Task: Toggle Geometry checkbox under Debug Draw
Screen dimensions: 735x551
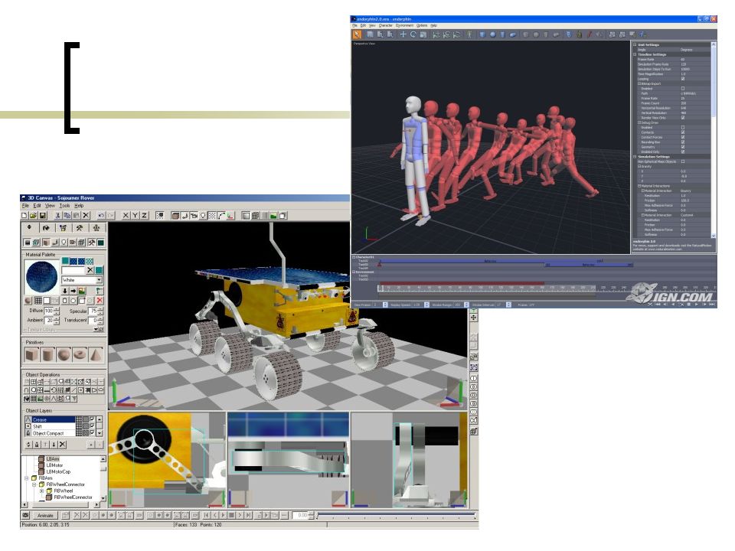Action: (683, 147)
